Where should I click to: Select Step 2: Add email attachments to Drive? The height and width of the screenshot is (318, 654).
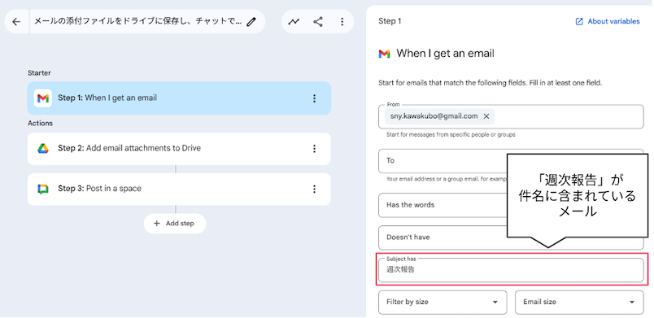click(x=179, y=149)
